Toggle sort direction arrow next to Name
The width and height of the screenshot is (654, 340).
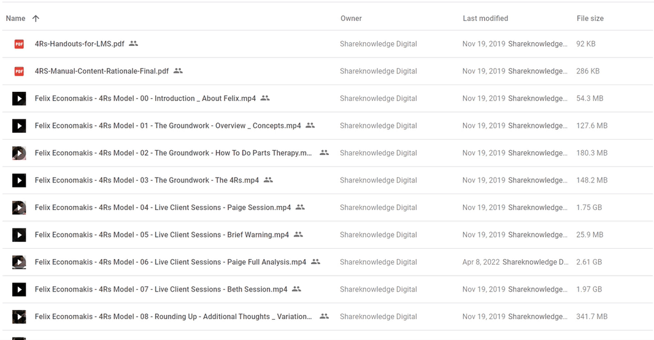coord(36,18)
